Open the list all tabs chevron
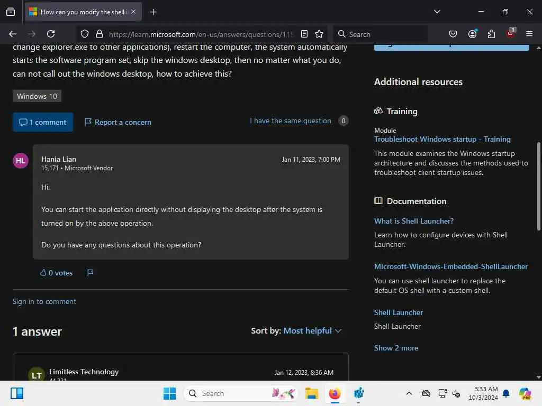Screen dimensions: 542x406 pos(437,12)
